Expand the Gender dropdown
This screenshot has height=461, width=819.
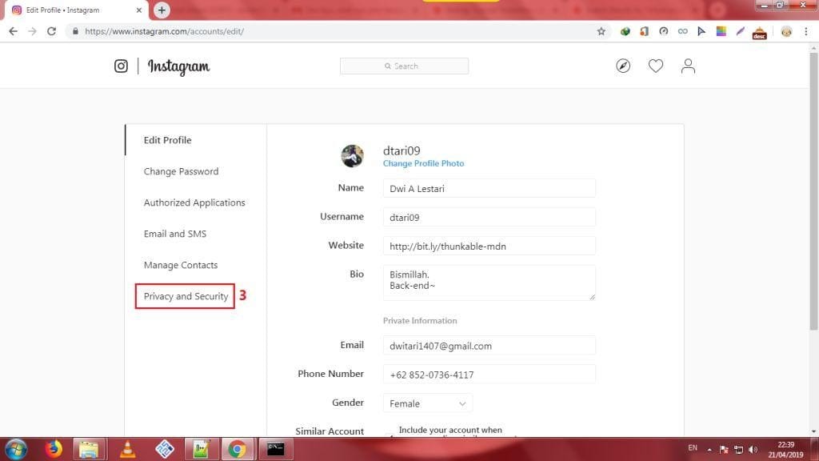[427, 403]
